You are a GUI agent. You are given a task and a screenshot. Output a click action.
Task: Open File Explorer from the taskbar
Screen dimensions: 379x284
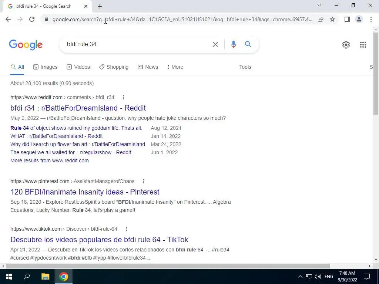tap(45, 277)
